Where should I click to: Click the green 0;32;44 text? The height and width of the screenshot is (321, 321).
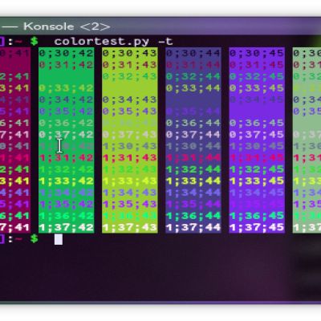coord(193,76)
